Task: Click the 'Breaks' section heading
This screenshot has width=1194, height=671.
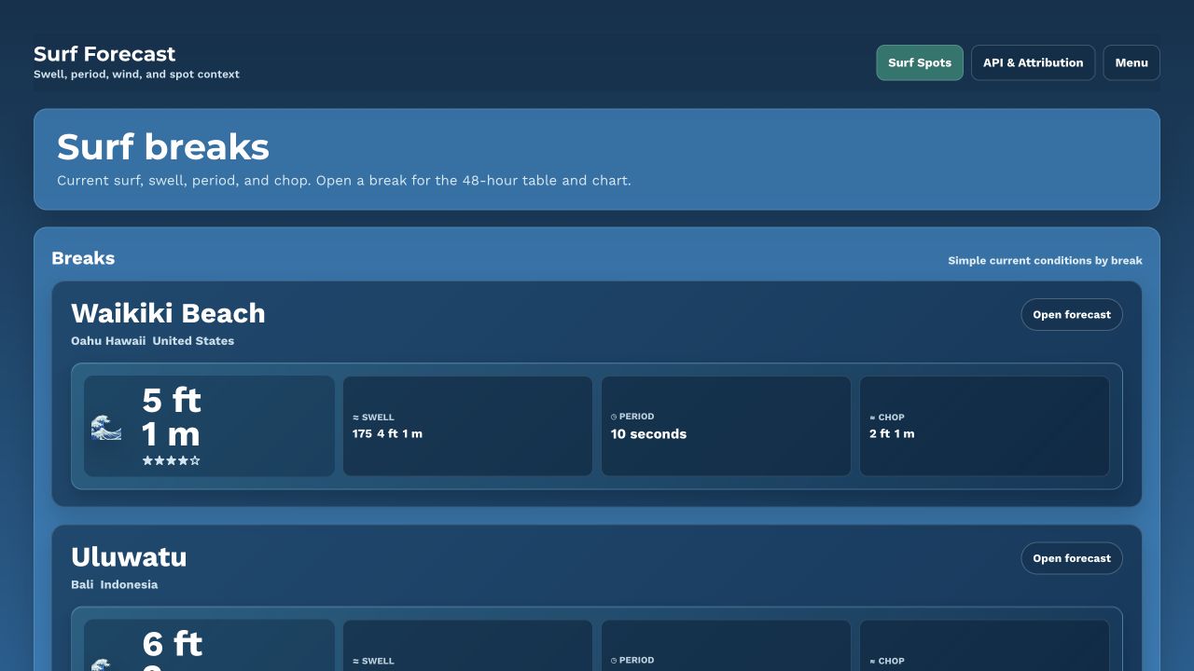Action: click(83, 258)
